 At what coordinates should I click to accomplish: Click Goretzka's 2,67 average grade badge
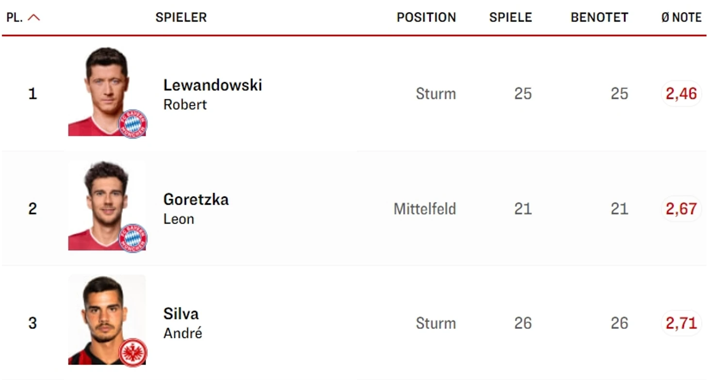[681, 209]
